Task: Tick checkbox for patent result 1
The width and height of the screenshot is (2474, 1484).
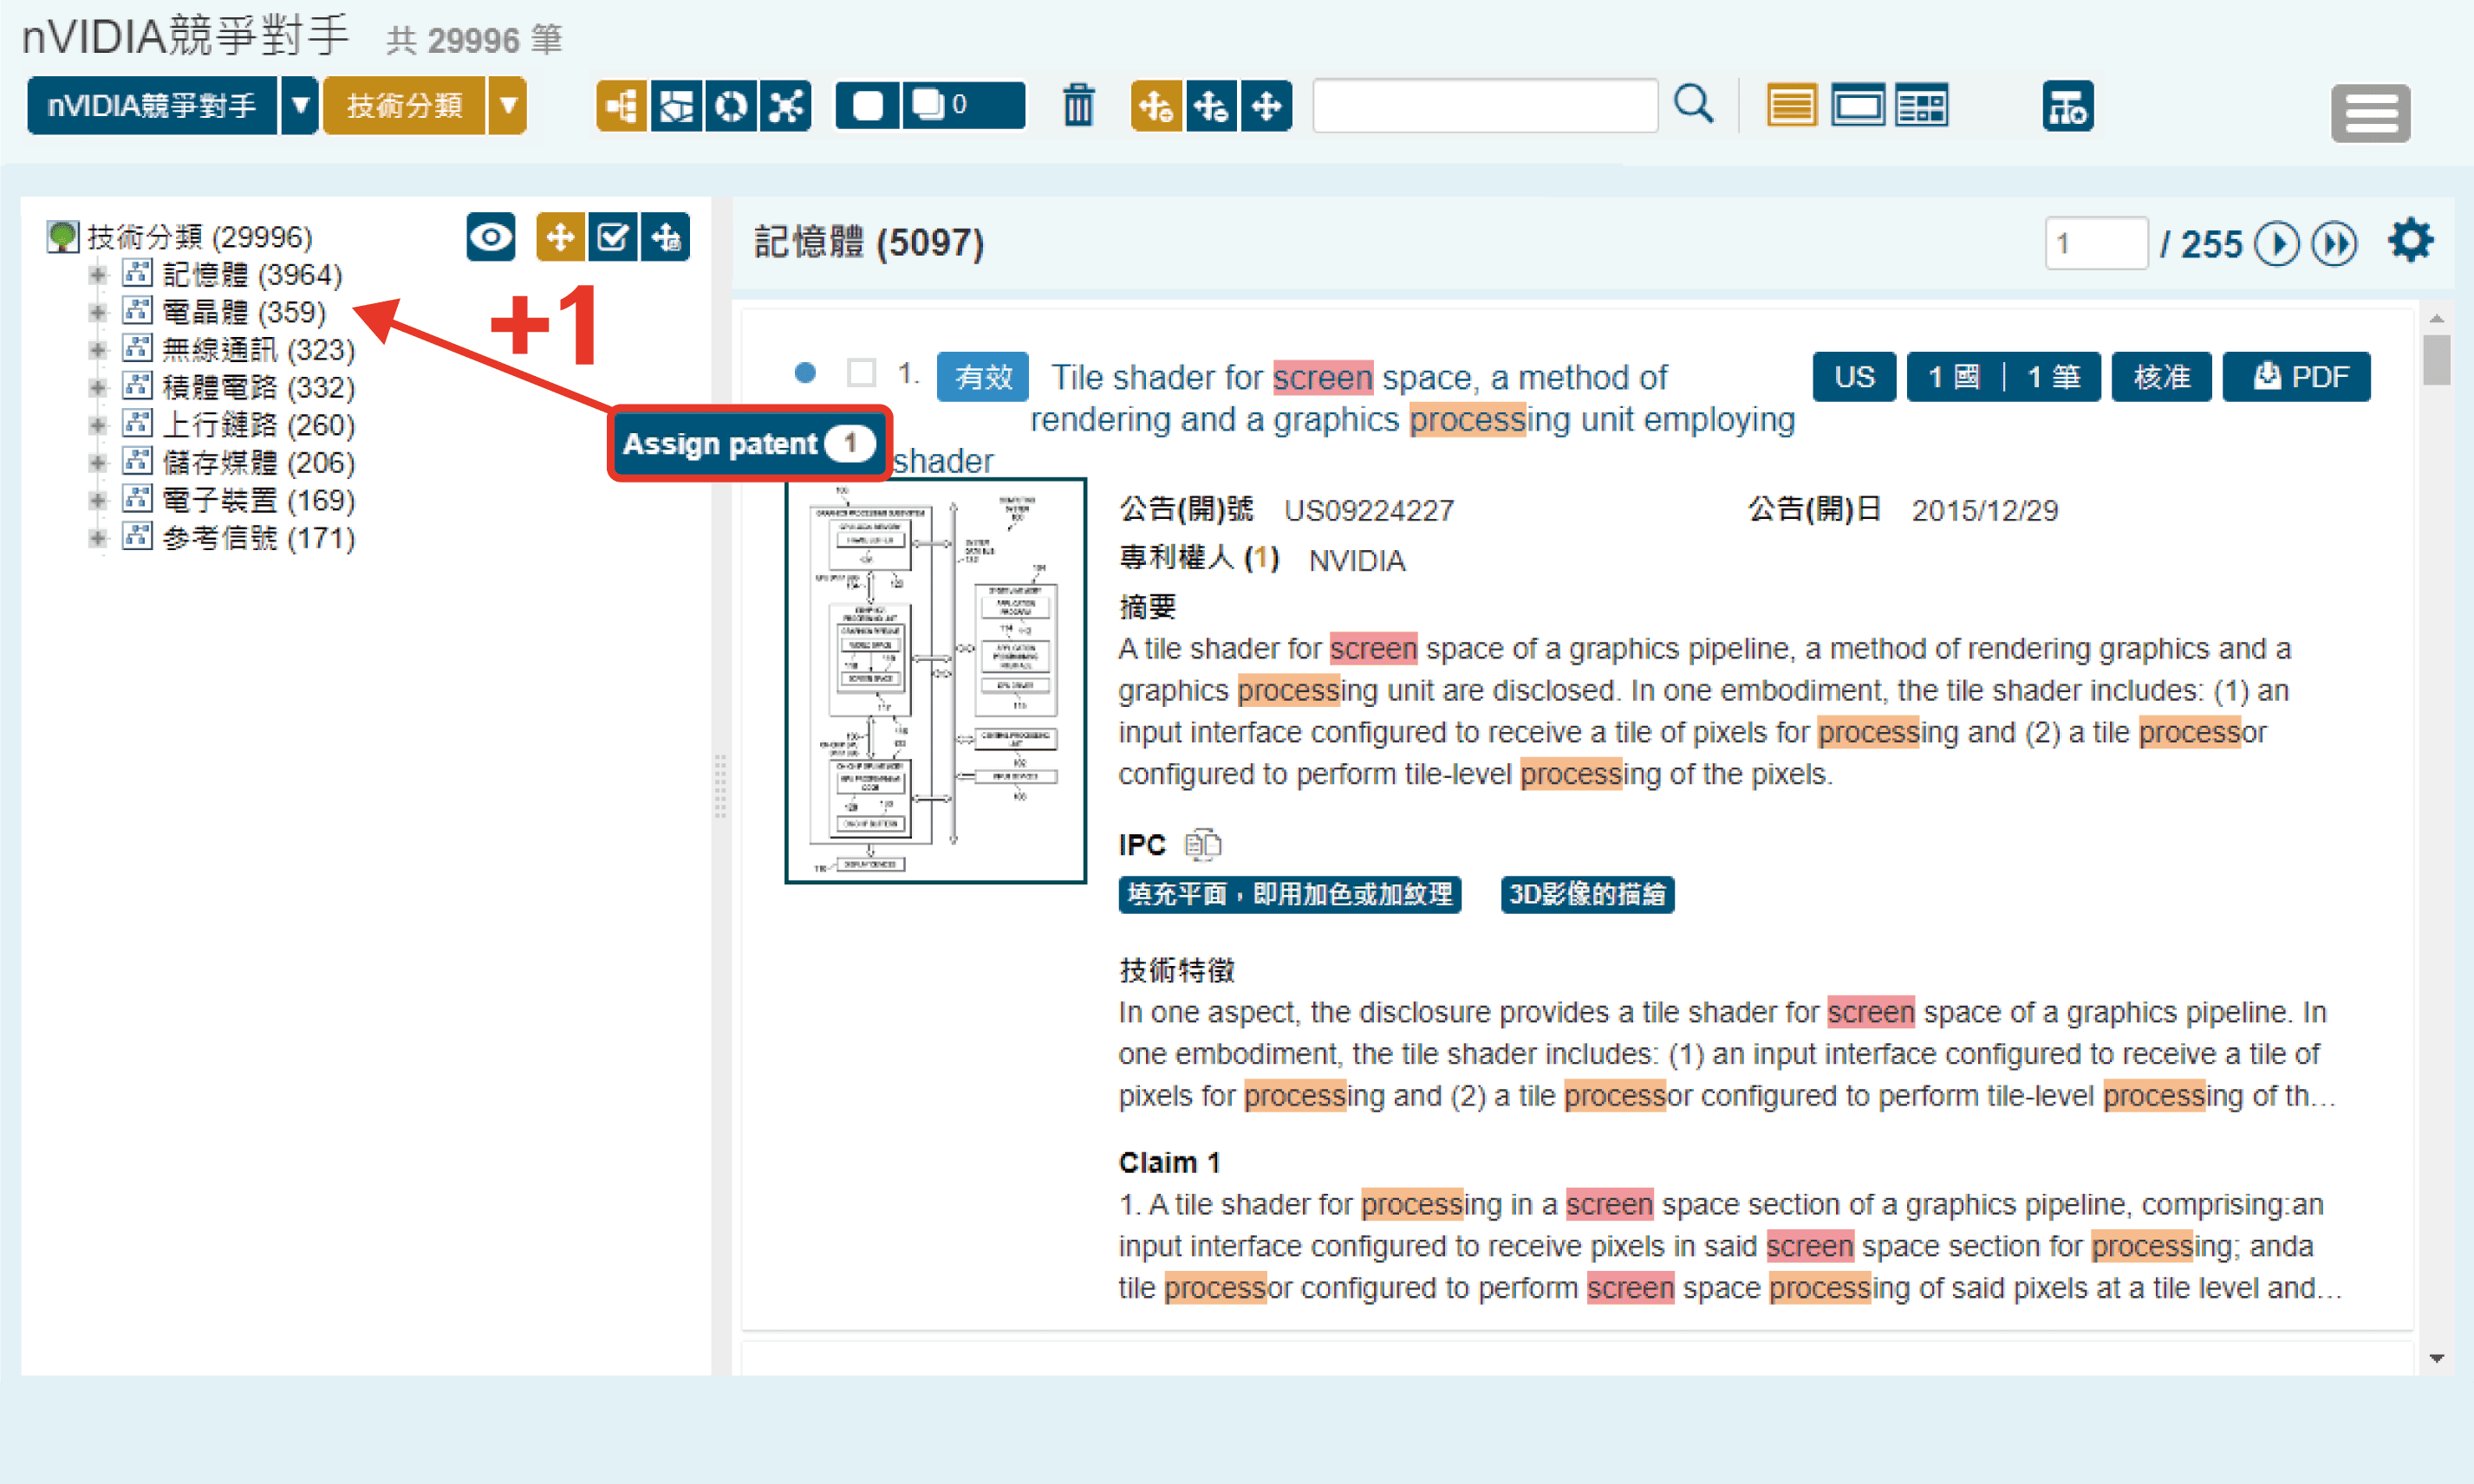Action: [x=860, y=373]
